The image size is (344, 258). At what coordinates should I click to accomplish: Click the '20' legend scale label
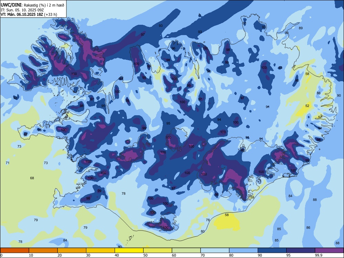click(x=60, y=255)
